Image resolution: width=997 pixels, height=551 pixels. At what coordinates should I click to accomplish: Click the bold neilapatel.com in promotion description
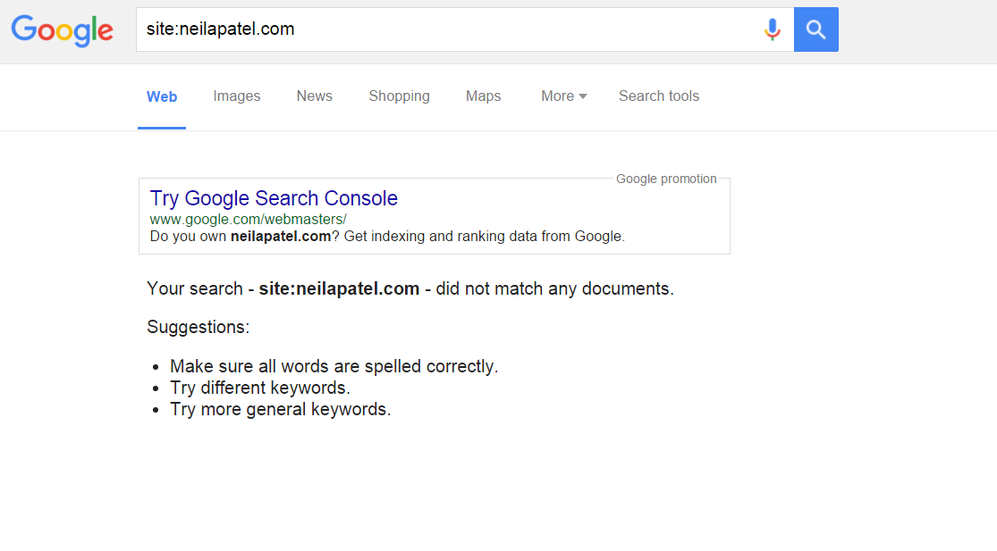(x=280, y=237)
